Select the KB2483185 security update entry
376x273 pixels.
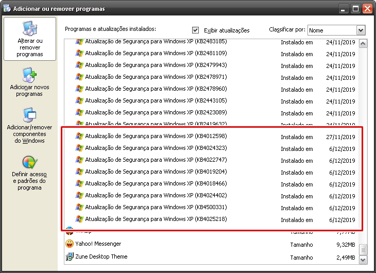point(212,42)
